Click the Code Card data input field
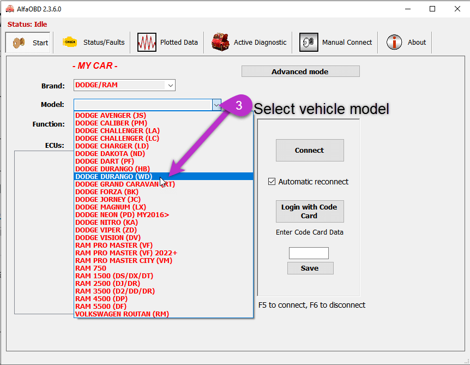This screenshot has height=365, width=470. (x=309, y=253)
